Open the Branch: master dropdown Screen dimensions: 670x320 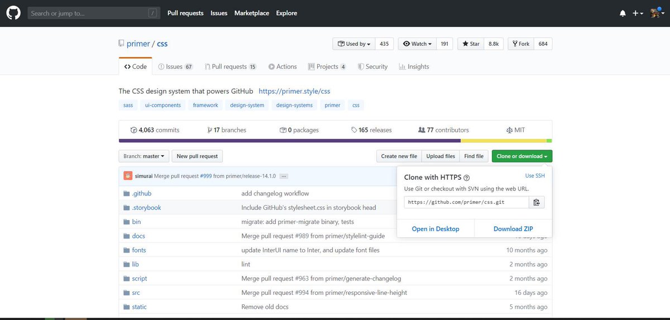(x=143, y=156)
